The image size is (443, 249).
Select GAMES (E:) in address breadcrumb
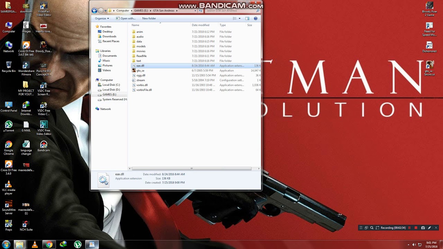pyautogui.click(x=141, y=11)
